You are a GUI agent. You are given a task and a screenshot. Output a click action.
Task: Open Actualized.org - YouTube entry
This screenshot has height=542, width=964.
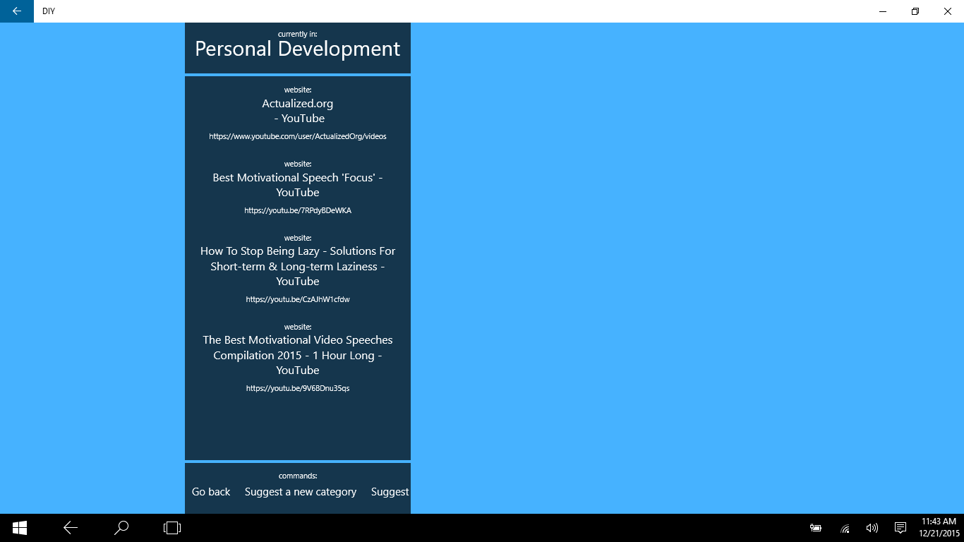click(298, 111)
